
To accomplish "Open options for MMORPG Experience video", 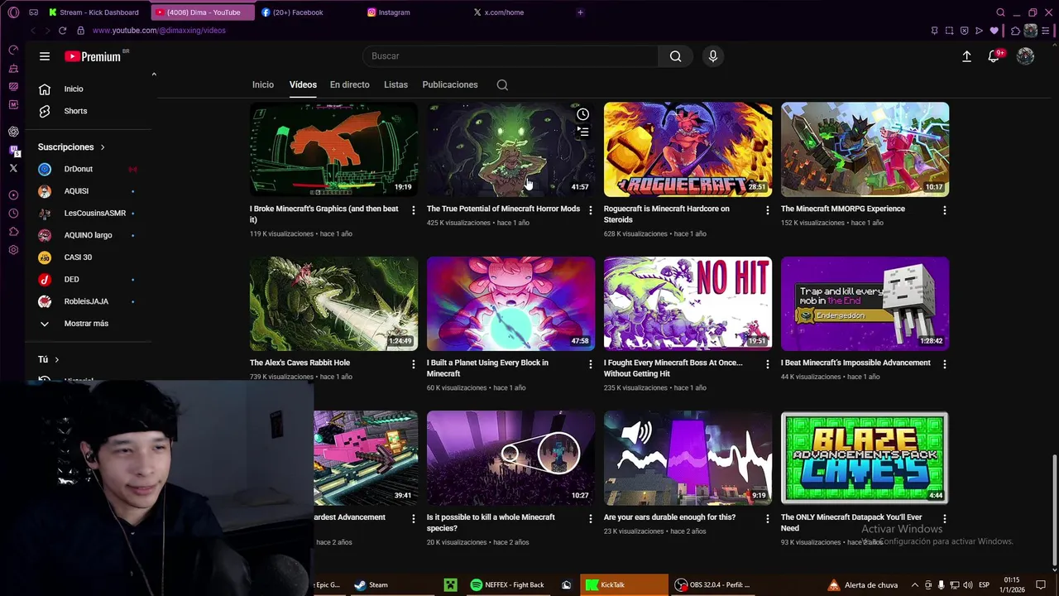I will 944,210.
